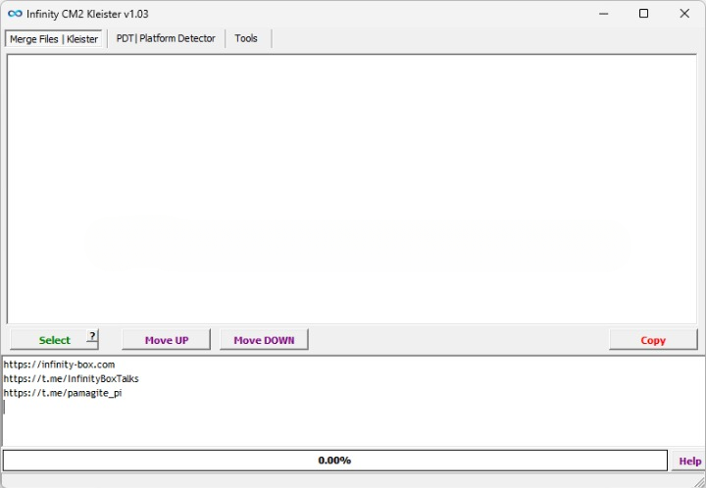
Task: Click the question mark beside Select
Action: coord(92,337)
